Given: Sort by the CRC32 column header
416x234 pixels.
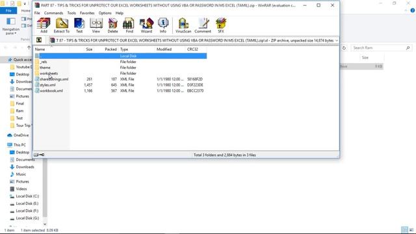Looking at the screenshot, I should (x=196, y=49).
